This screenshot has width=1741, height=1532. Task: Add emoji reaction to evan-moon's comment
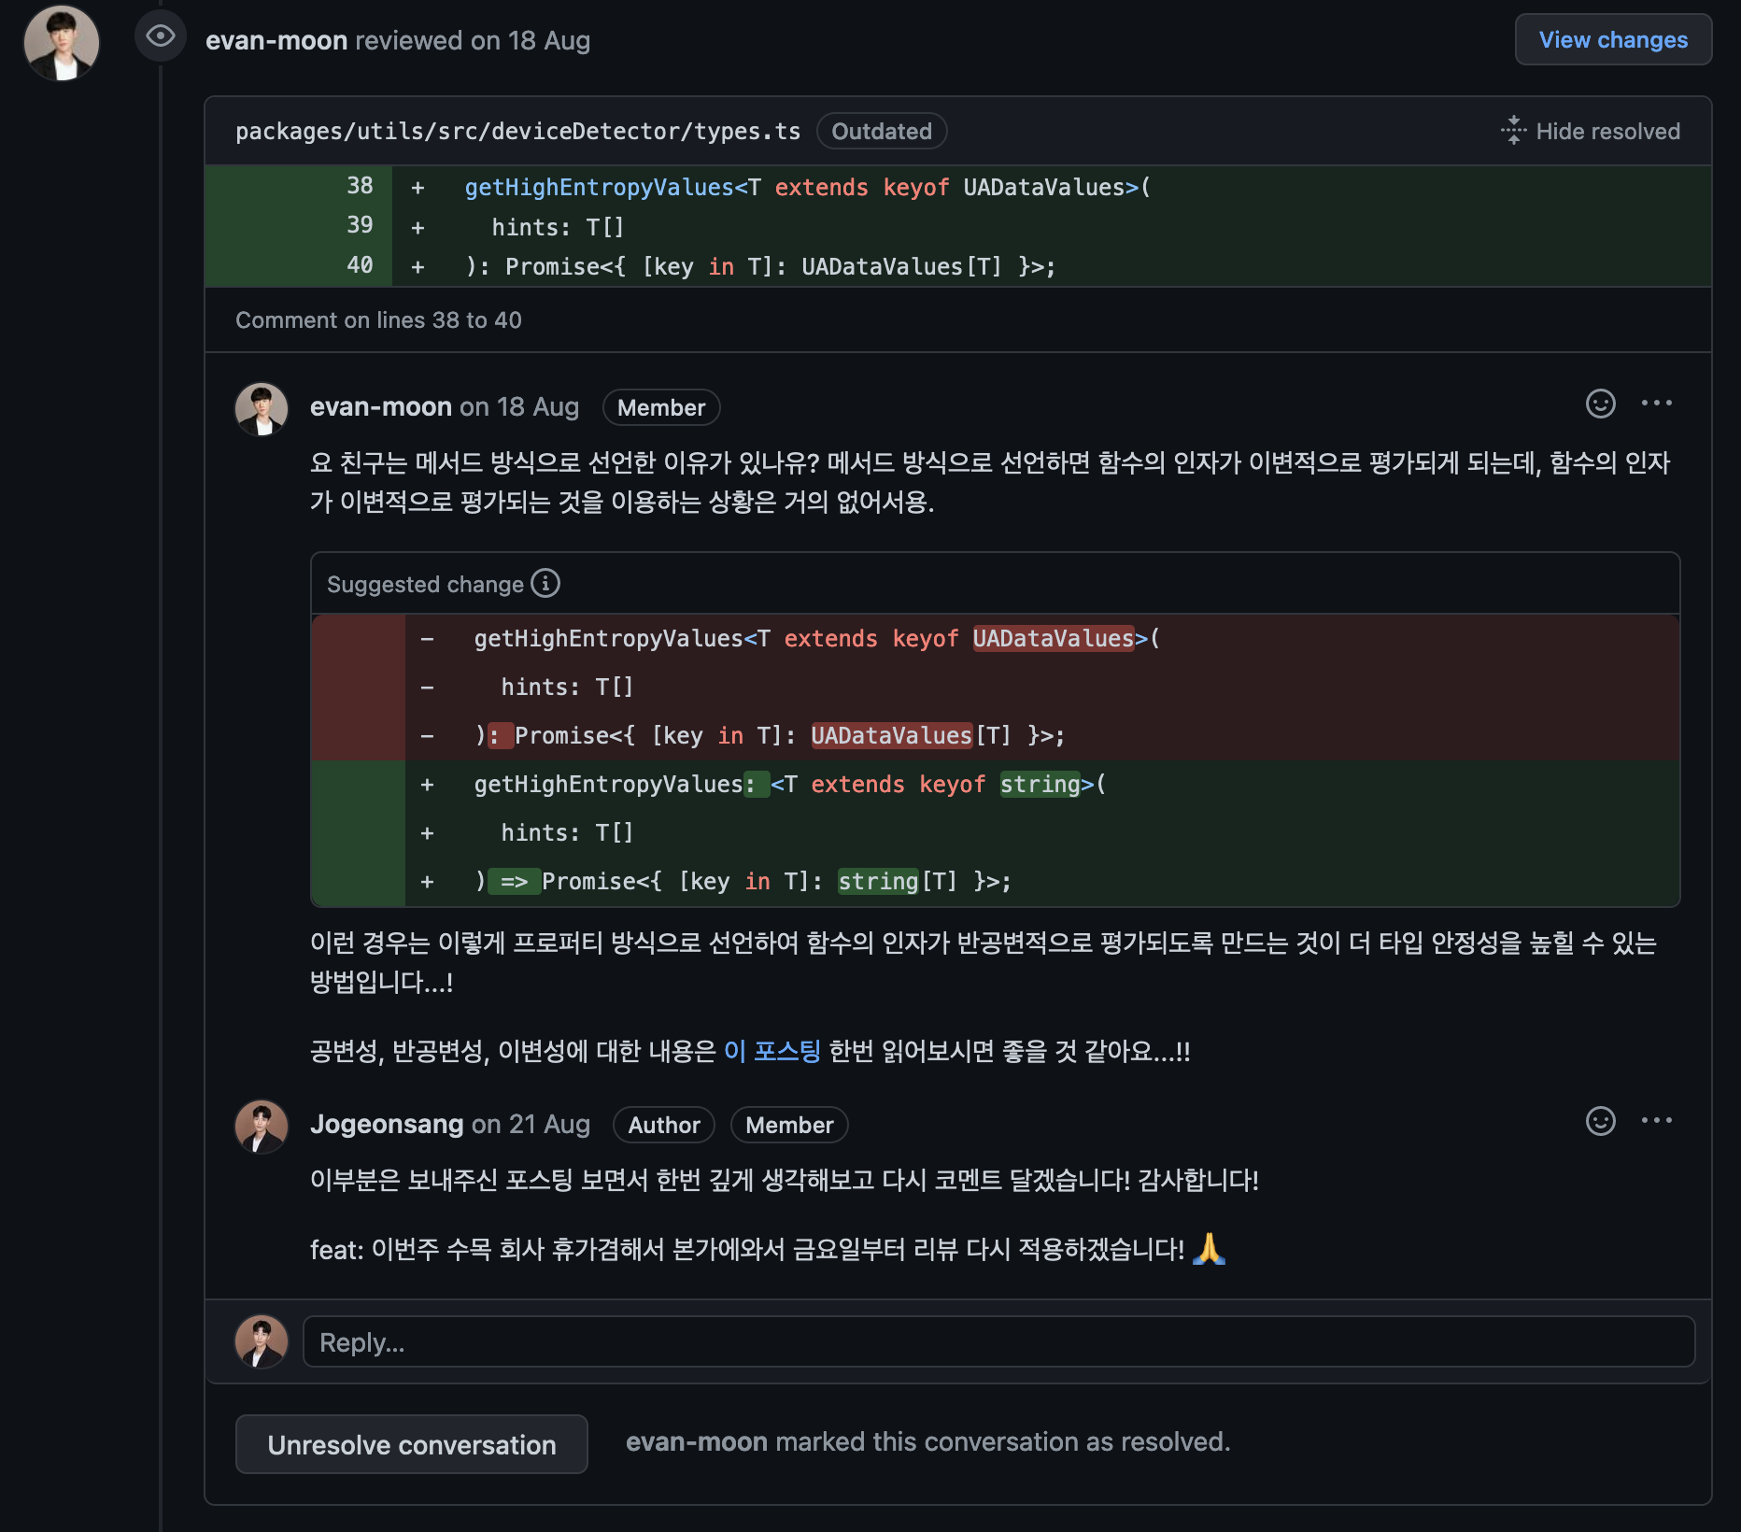pyautogui.click(x=1600, y=404)
